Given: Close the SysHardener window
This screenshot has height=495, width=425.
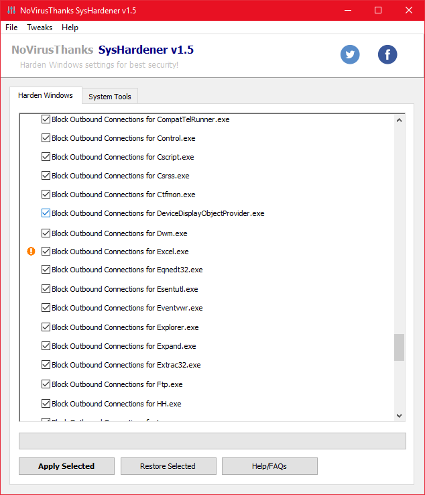Looking at the screenshot, I should pos(409,10).
